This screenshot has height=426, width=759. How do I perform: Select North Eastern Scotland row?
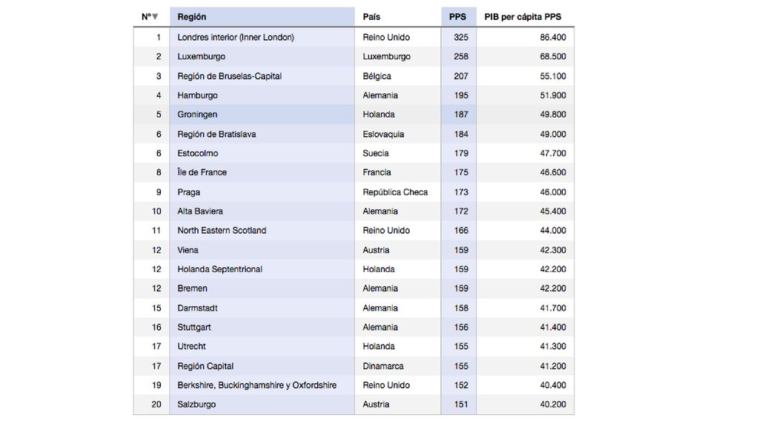[354, 231]
